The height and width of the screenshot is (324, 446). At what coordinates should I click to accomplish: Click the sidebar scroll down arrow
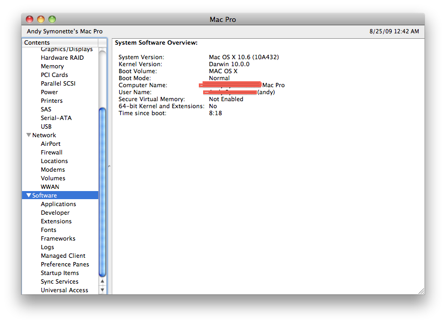pyautogui.click(x=103, y=290)
